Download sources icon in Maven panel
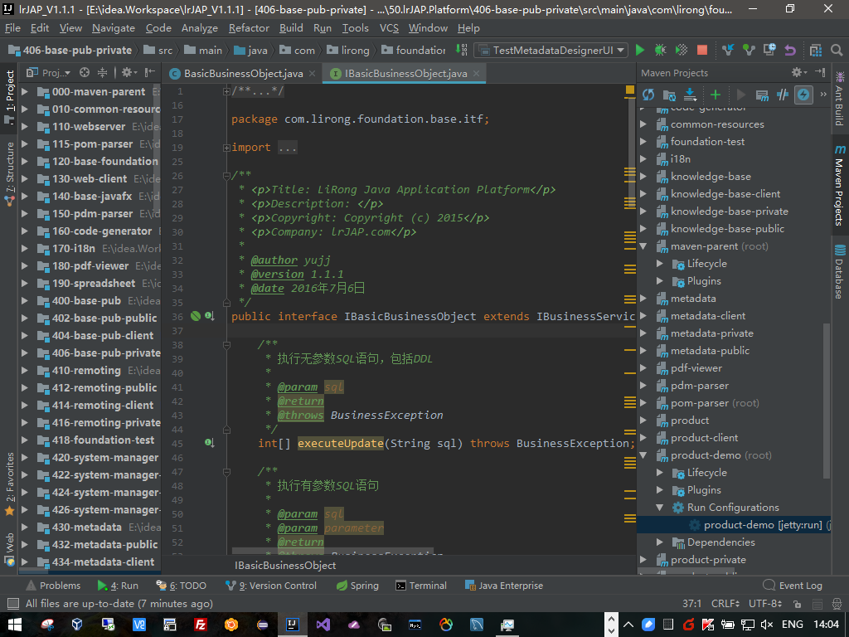Screen dimensions: 849x637 pos(690,95)
